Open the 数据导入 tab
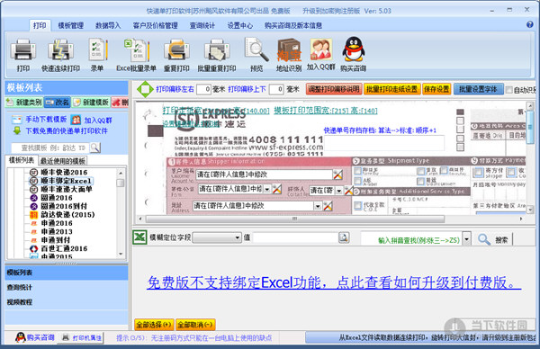 (108, 25)
